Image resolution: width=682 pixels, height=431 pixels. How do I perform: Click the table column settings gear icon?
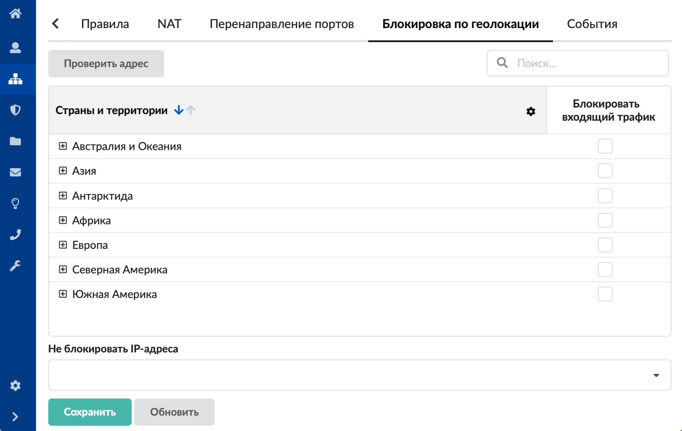click(x=531, y=111)
